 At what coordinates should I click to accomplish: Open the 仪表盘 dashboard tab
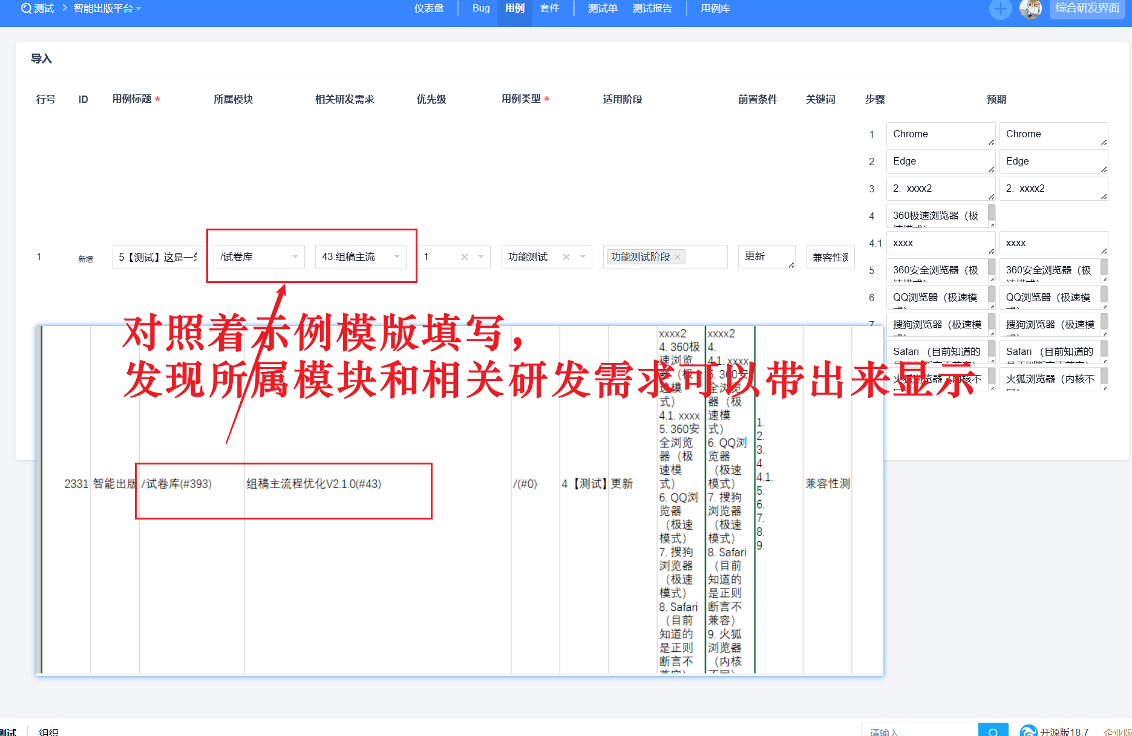[428, 8]
